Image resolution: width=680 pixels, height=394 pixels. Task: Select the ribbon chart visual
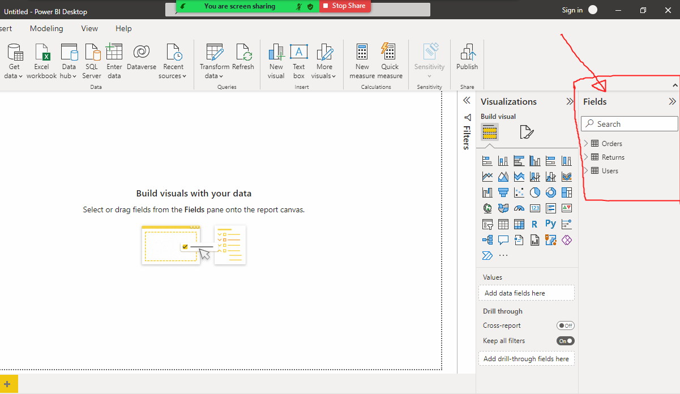[566, 177]
